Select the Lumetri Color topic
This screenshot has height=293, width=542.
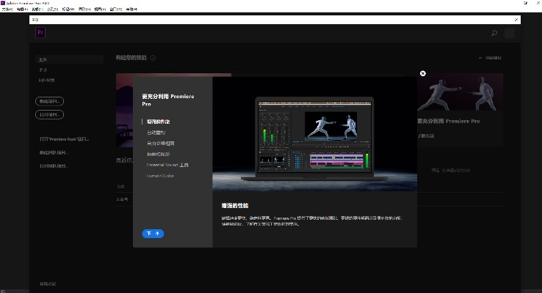pos(159,176)
